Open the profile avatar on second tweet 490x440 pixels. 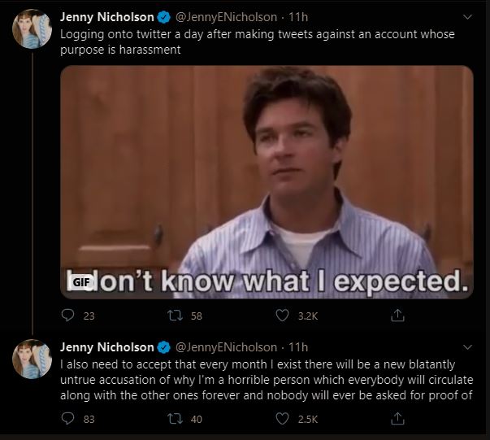click(x=33, y=359)
